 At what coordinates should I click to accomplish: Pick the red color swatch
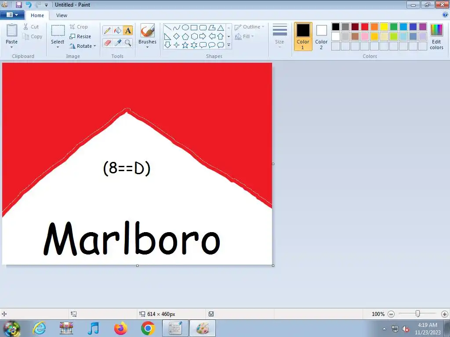pyautogui.click(x=365, y=27)
